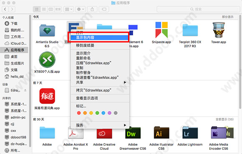Select the Tower.app icon
The image size is (242, 154).
point(219,30)
